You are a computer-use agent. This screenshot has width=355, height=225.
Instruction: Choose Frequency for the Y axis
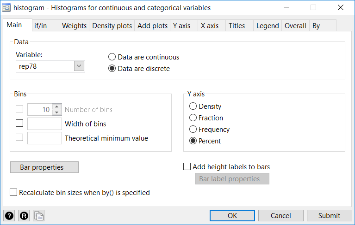click(193, 130)
